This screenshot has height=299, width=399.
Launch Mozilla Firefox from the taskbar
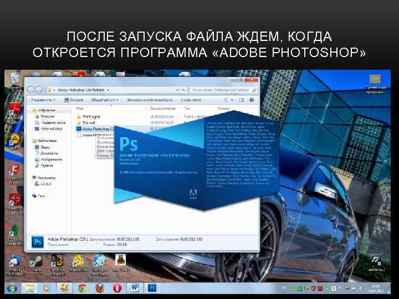click(100, 288)
